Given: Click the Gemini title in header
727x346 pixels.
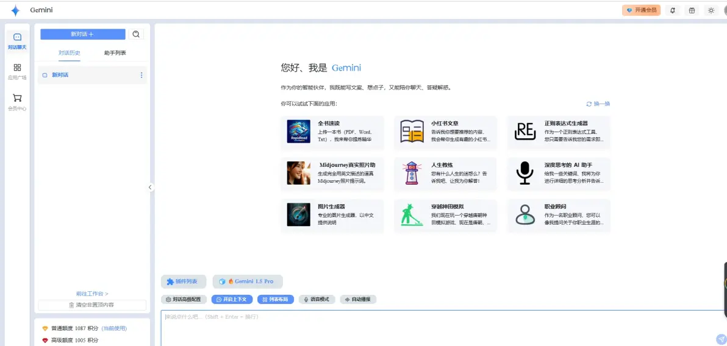Looking at the screenshot, I should coord(41,10).
